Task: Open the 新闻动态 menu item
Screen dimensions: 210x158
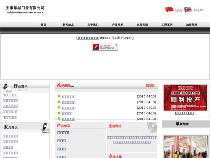Action: 68,25
